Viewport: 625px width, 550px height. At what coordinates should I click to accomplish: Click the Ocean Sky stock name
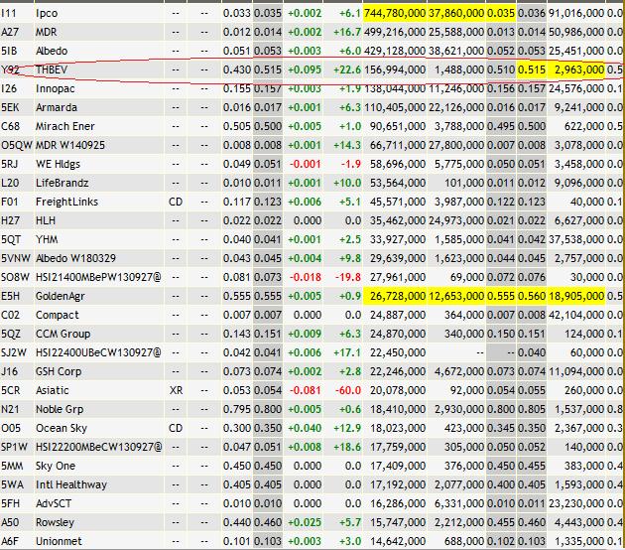pyautogui.click(x=62, y=428)
